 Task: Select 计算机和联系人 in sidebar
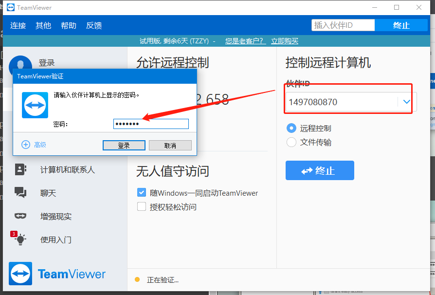pyautogui.click(x=68, y=169)
